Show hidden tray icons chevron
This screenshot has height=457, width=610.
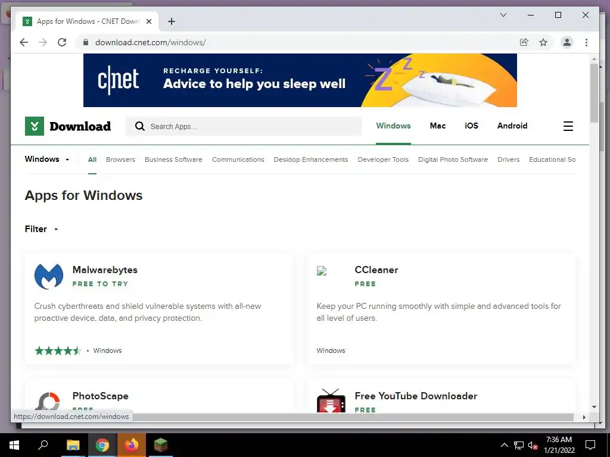504,445
